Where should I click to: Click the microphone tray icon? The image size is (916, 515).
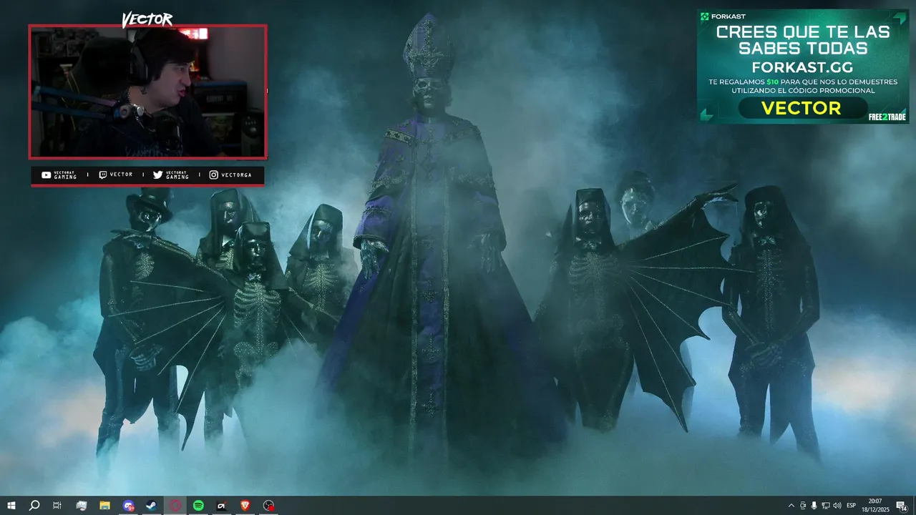tap(814, 506)
